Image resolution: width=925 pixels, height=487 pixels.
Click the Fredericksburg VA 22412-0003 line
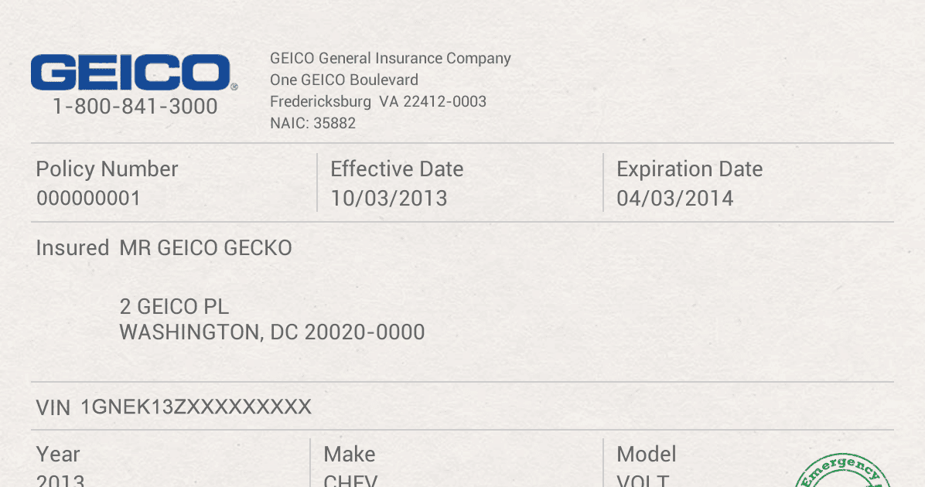click(x=377, y=101)
